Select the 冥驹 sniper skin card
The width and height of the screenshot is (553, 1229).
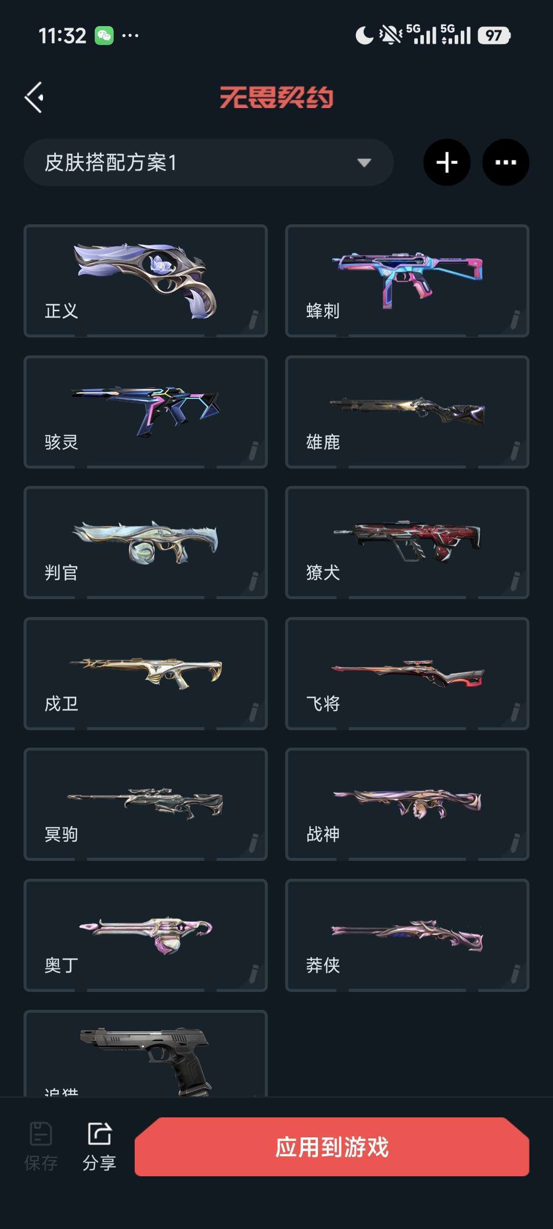145,804
